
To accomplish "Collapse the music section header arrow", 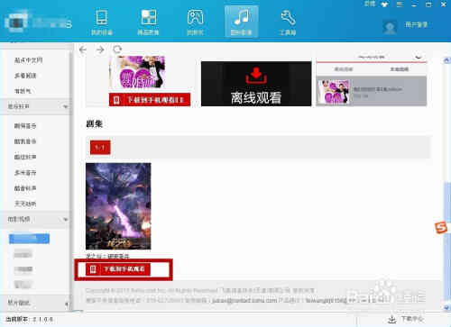I will pyautogui.click(x=66, y=106).
